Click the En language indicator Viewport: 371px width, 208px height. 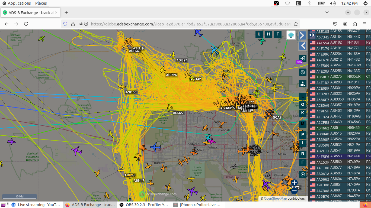298,3
